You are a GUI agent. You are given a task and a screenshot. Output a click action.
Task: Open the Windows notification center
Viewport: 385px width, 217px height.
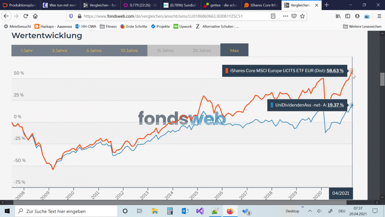(375, 211)
